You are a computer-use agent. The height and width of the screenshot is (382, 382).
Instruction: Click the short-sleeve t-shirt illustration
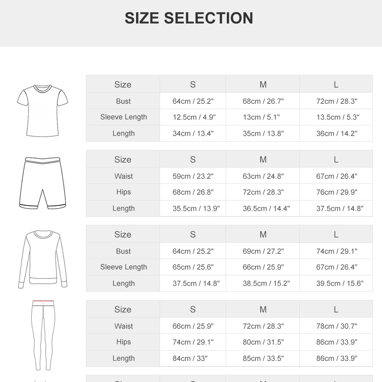pos(43,111)
